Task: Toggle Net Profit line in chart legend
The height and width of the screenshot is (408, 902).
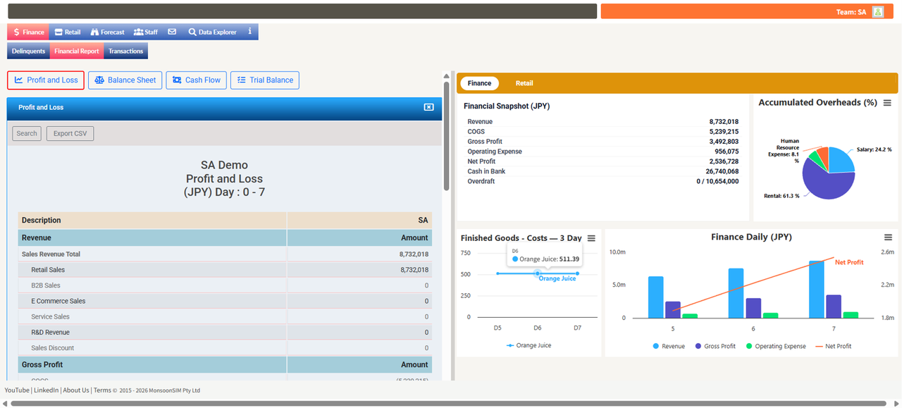Action: 834,346
